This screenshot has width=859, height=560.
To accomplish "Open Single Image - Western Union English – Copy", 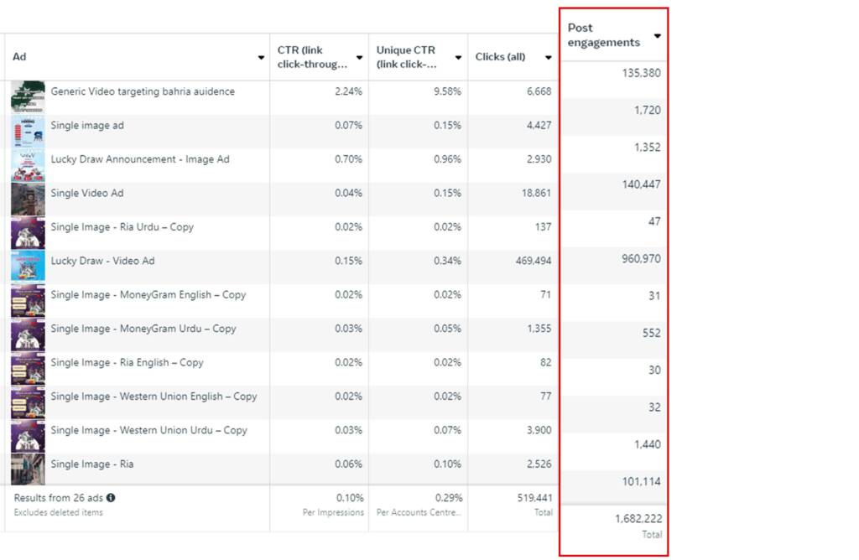I will [x=154, y=397].
